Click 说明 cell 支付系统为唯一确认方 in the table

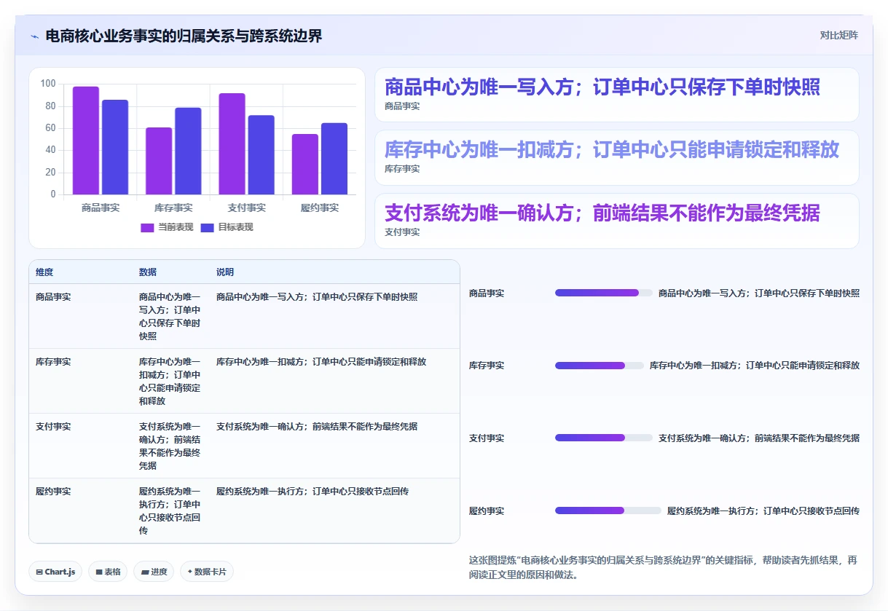[x=317, y=427]
